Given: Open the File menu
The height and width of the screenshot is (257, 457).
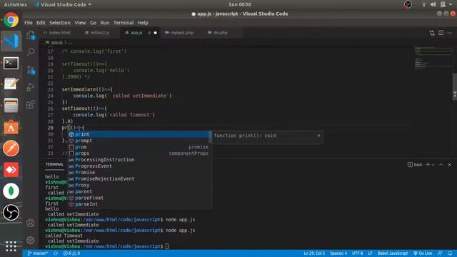Looking at the screenshot, I should [x=29, y=23].
